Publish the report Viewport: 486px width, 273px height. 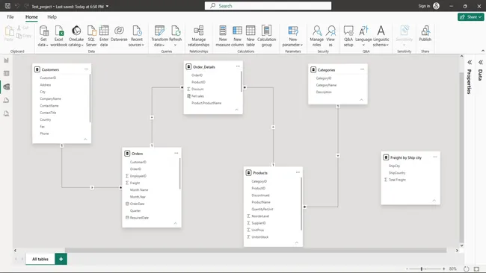pos(425,34)
